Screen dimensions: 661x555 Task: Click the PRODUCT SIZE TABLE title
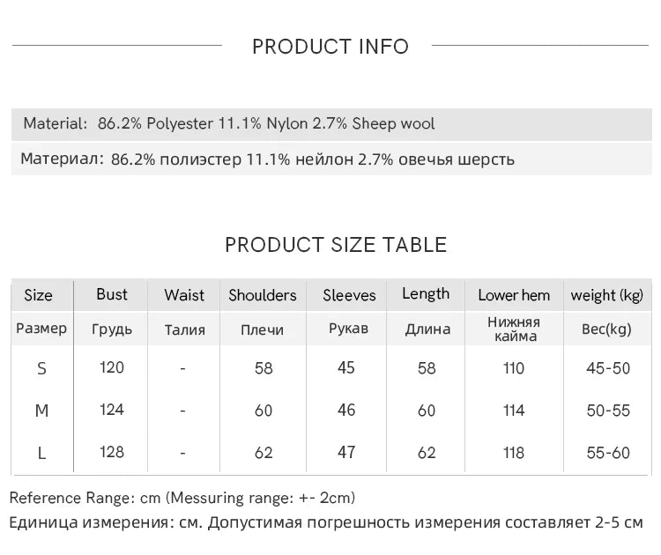point(336,245)
